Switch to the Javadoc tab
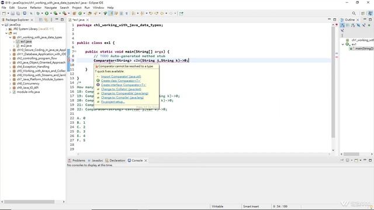 (95, 160)
